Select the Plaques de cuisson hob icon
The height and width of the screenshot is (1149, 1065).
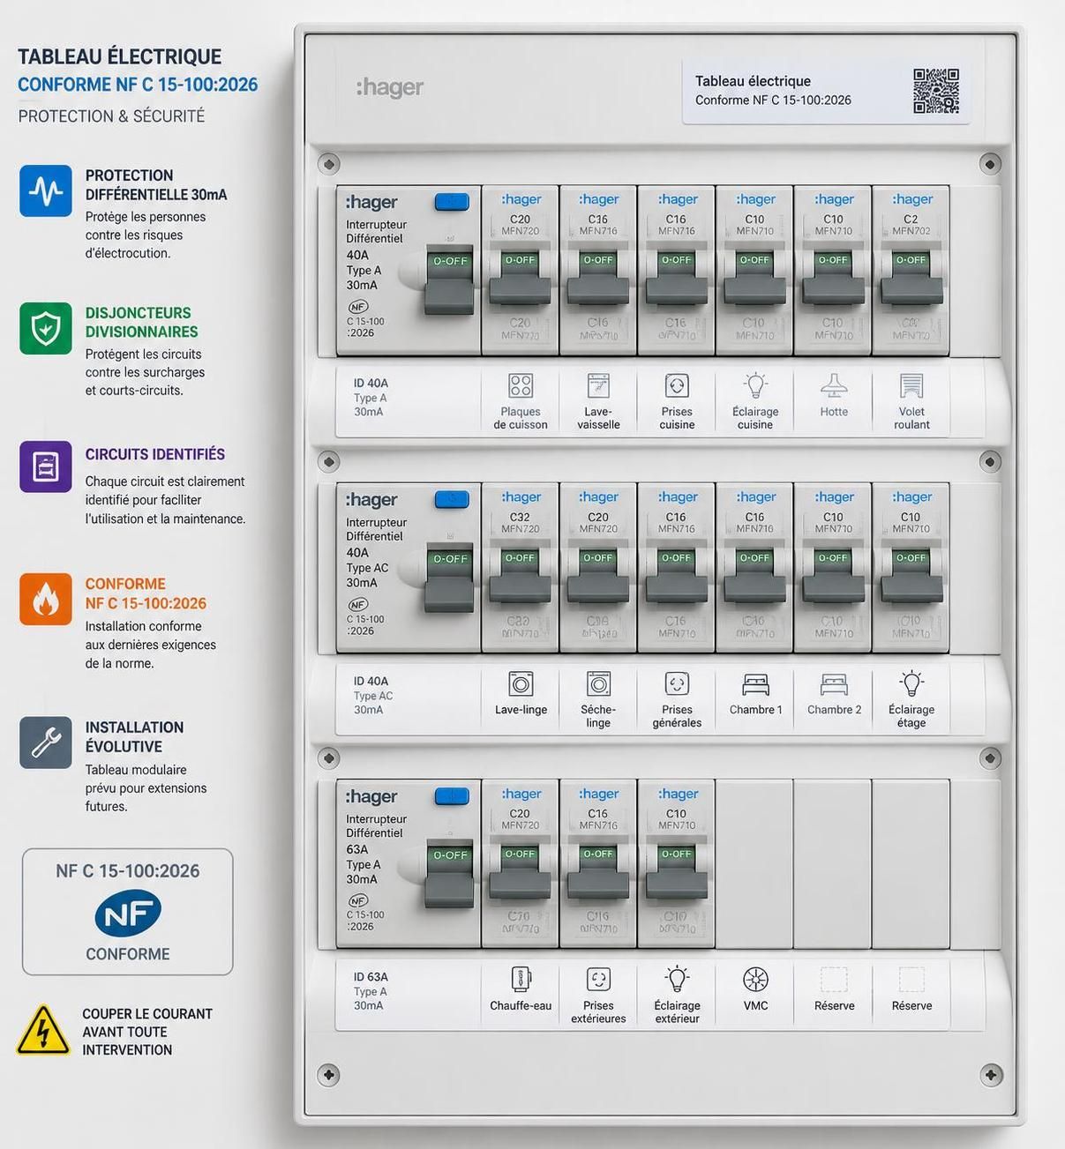coord(521,385)
